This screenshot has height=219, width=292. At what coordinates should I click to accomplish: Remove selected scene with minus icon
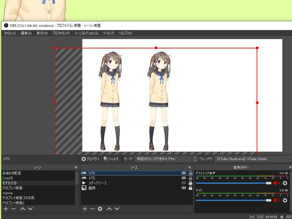13,209
